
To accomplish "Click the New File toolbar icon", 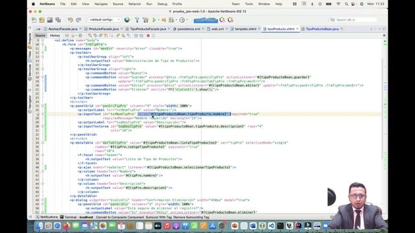I will click(x=34, y=20).
